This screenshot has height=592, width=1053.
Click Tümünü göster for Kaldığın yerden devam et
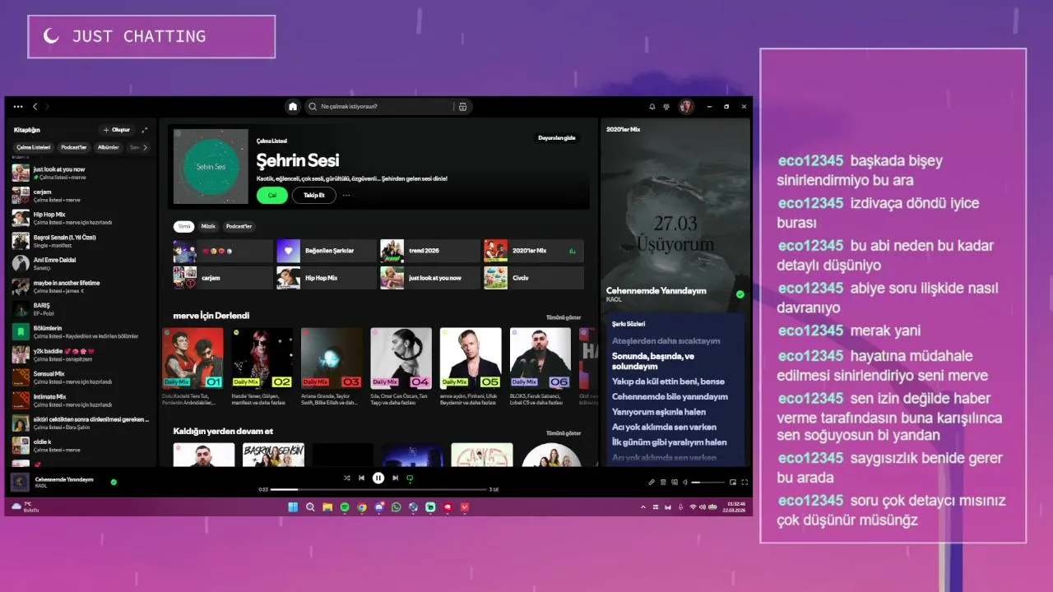tap(564, 432)
